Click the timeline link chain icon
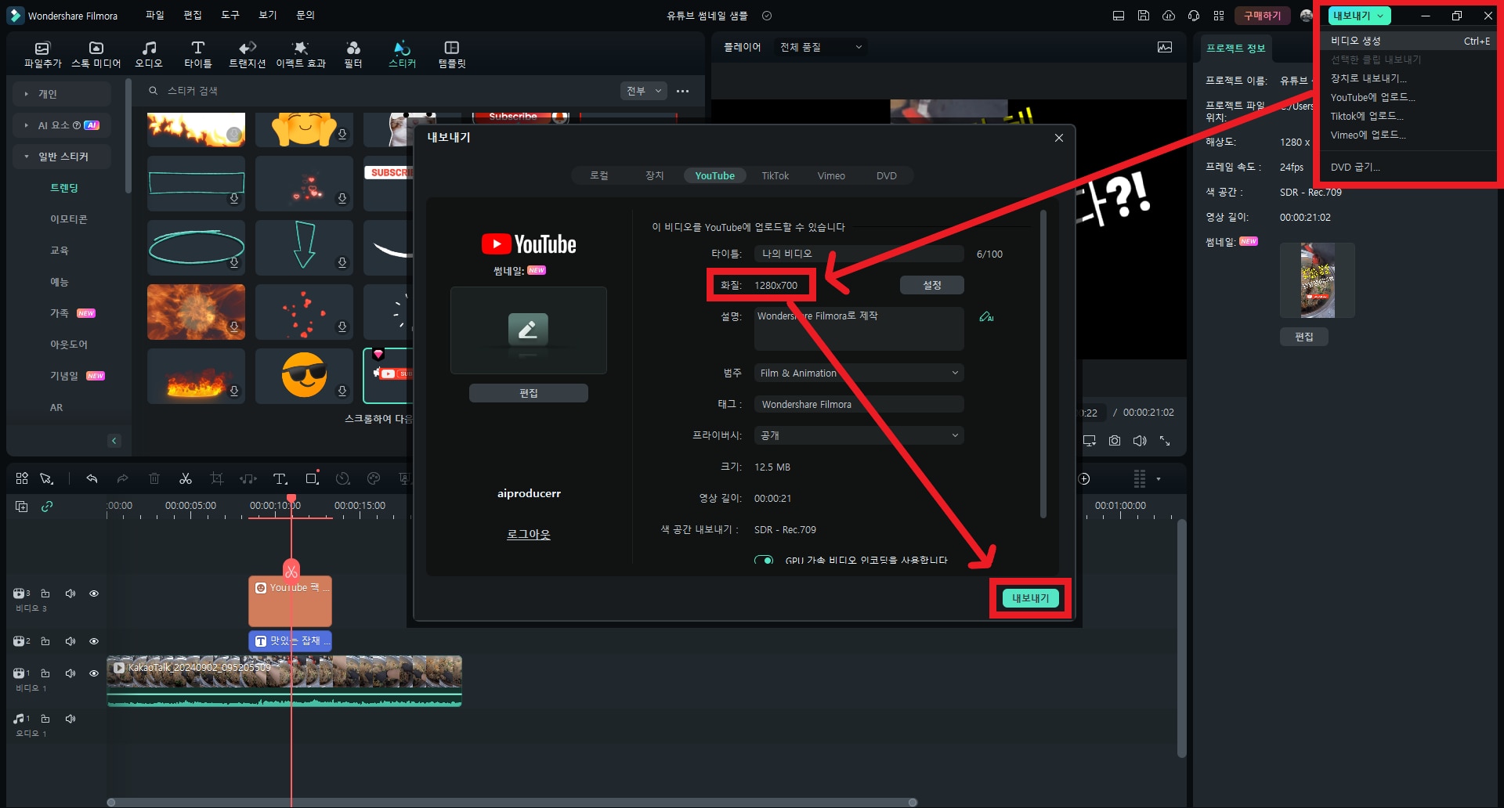 [x=47, y=507]
